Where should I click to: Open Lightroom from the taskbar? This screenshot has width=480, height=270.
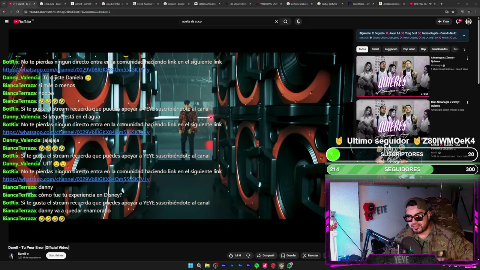click(x=232, y=265)
